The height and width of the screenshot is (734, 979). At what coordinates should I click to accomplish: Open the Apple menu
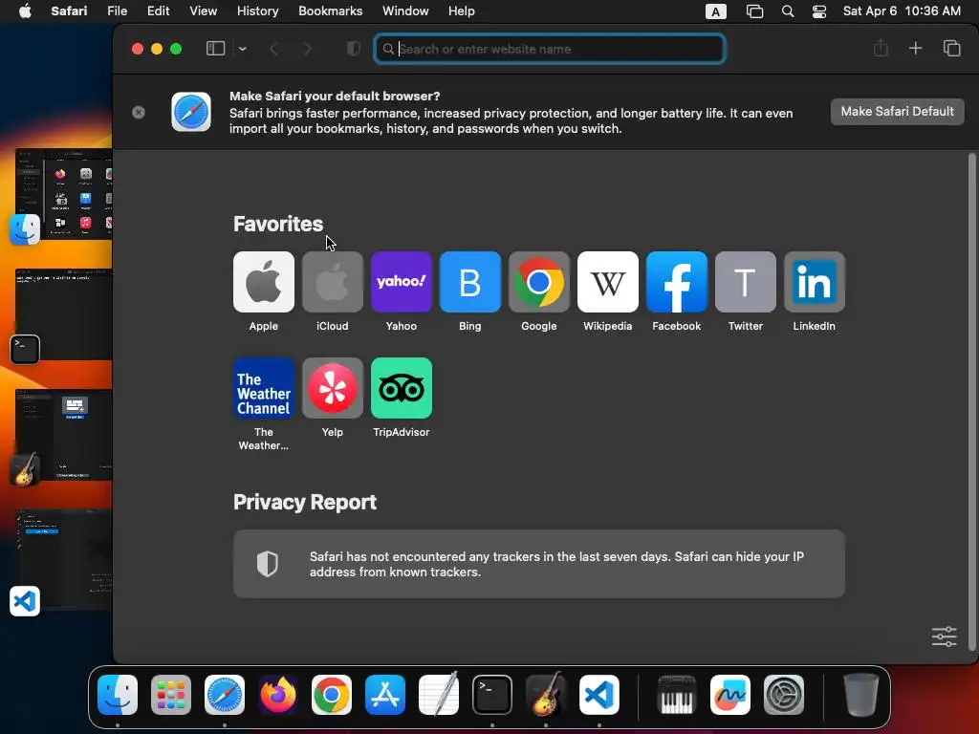click(x=25, y=11)
